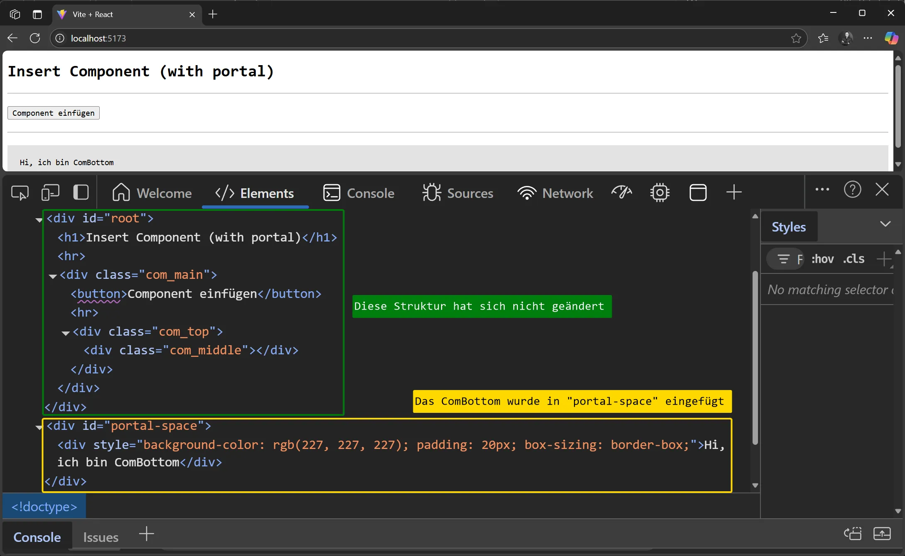Screen dimensions: 905x556
Task: Open the browser profile avatar
Action: click(846, 38)
